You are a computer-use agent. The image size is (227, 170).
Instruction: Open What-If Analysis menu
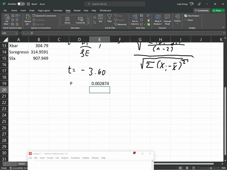[x=158, y=20]
